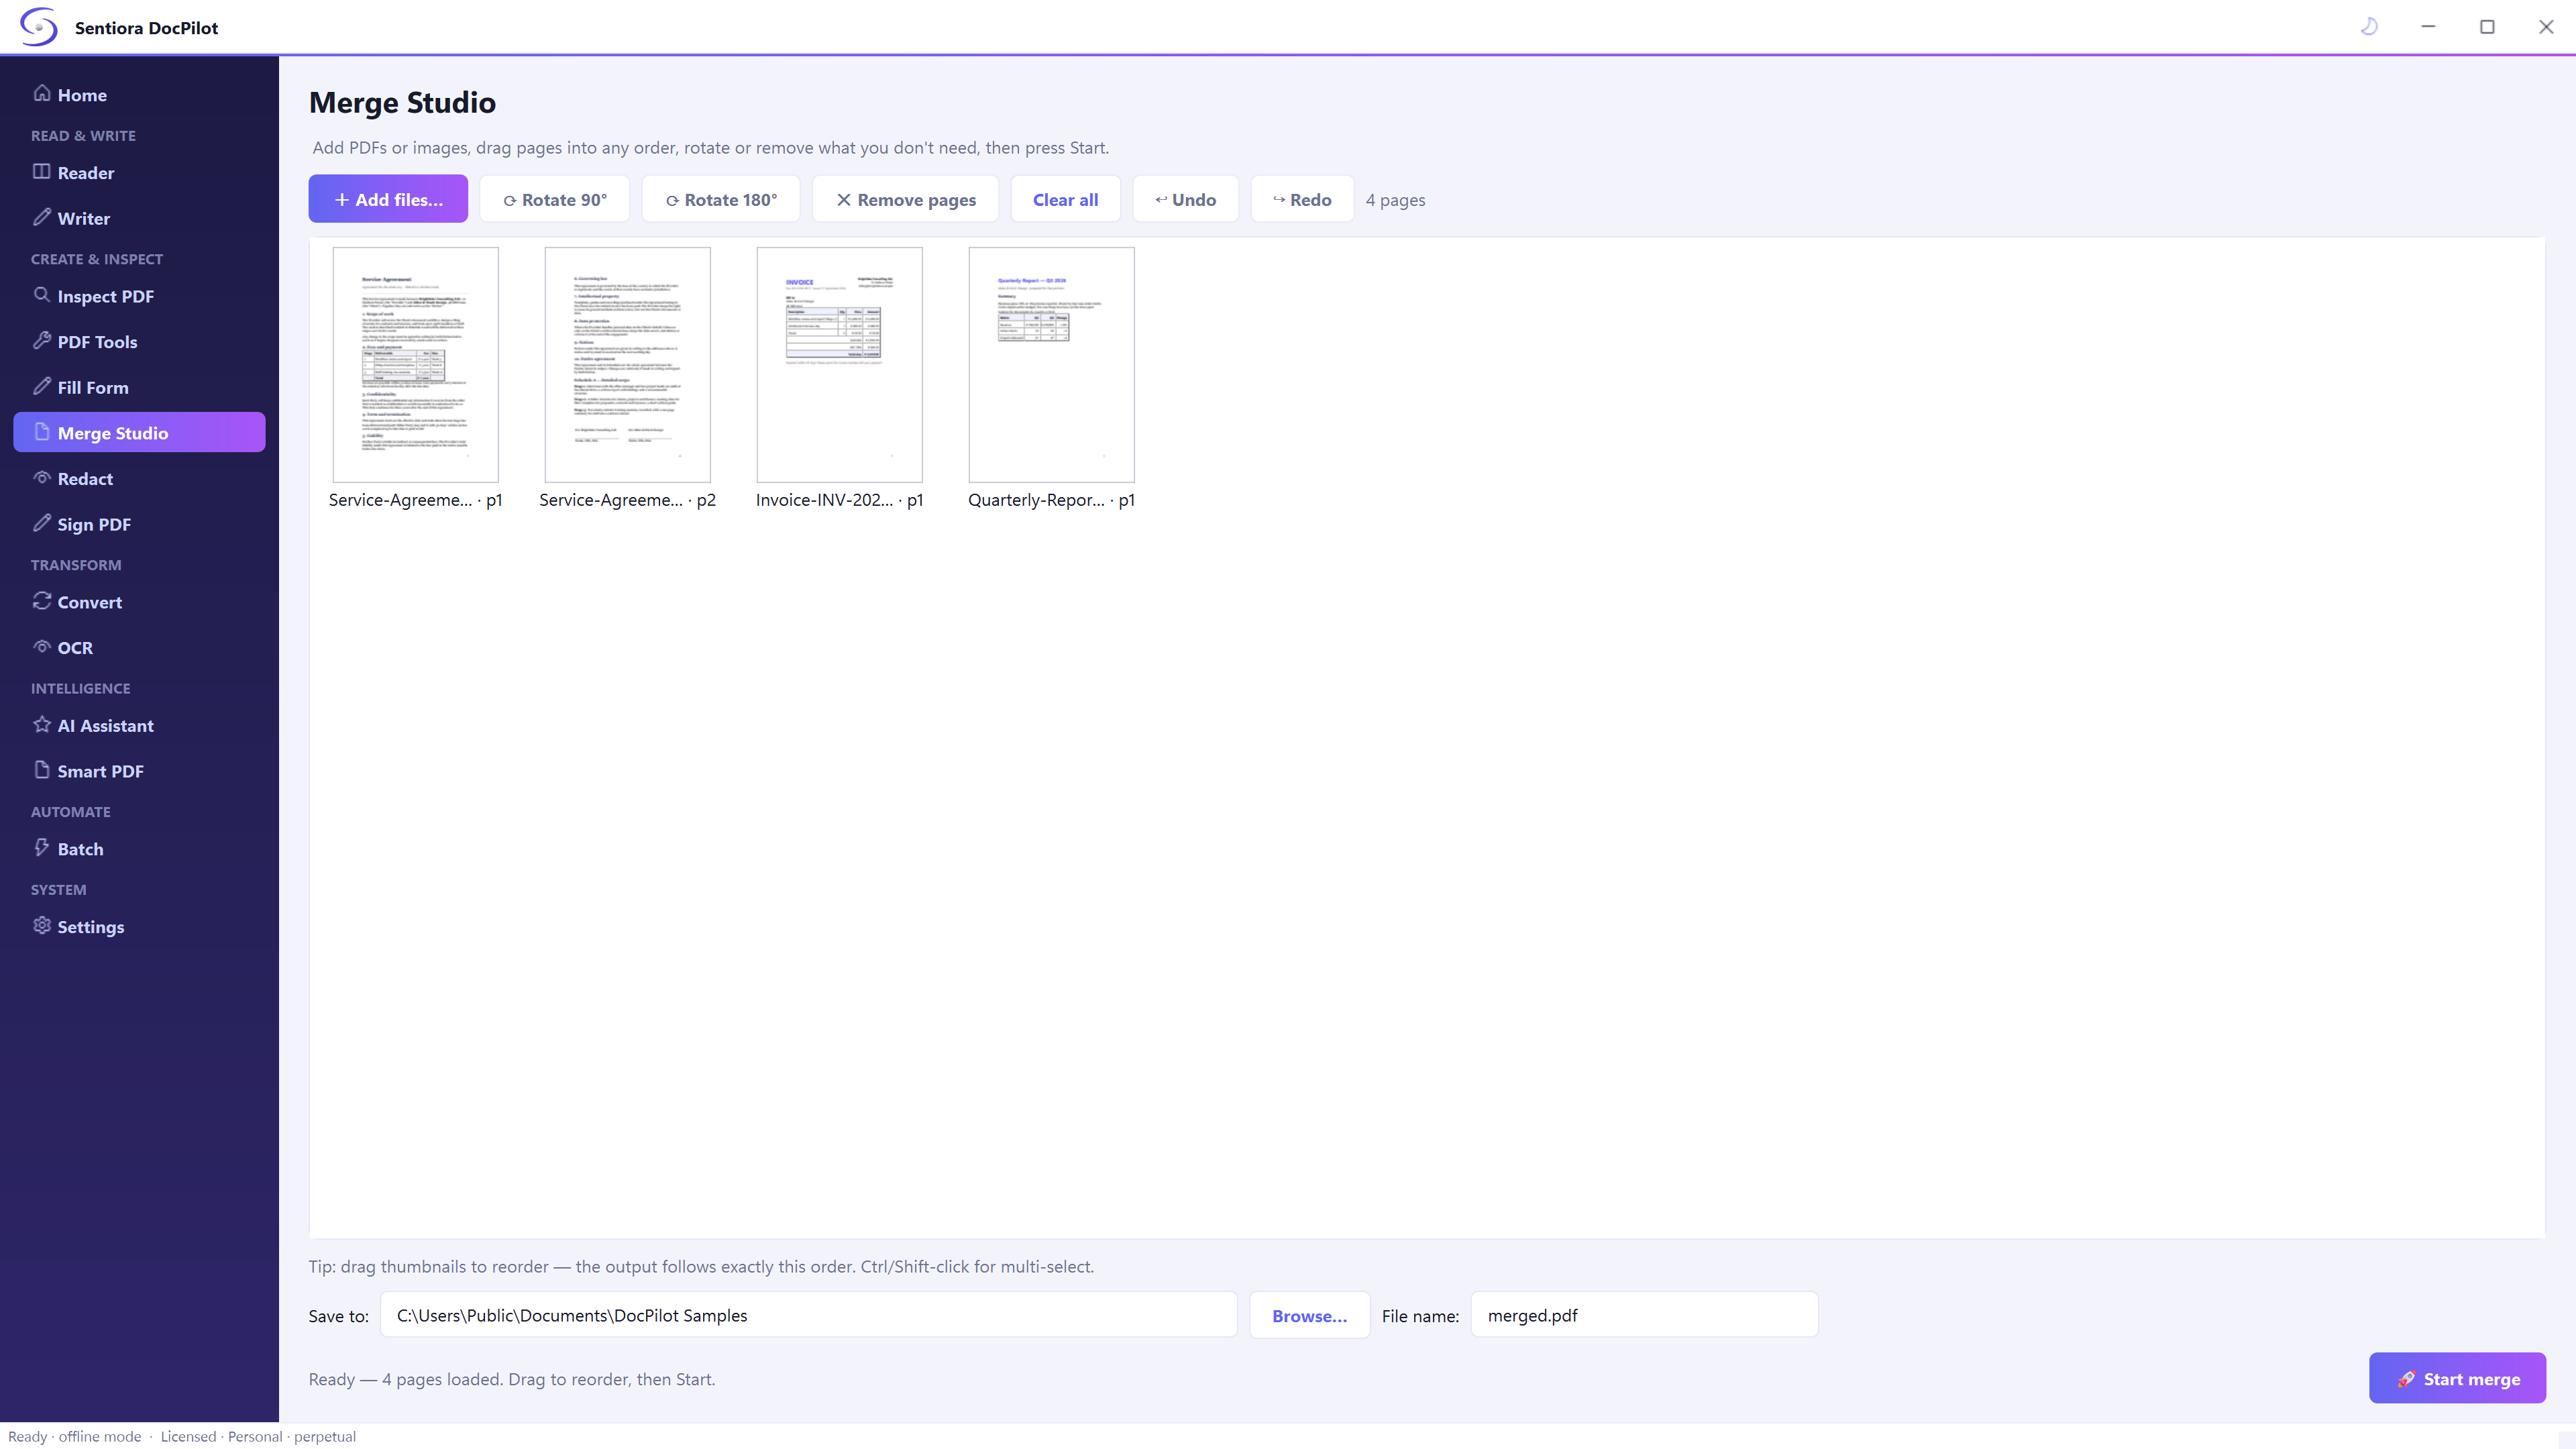Select Merge Studio in sidebar

click(139, 432)
